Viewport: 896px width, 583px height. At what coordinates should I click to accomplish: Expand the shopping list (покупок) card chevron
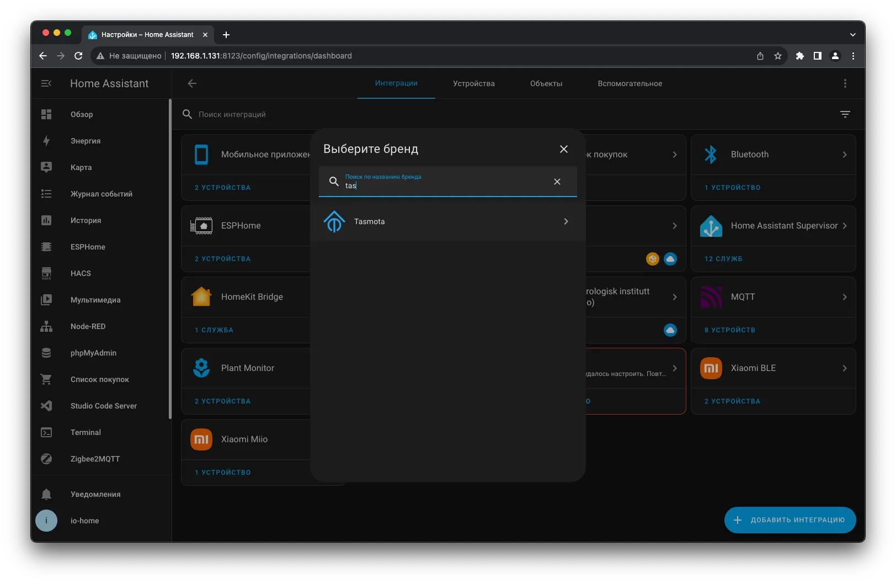point(675,155)
